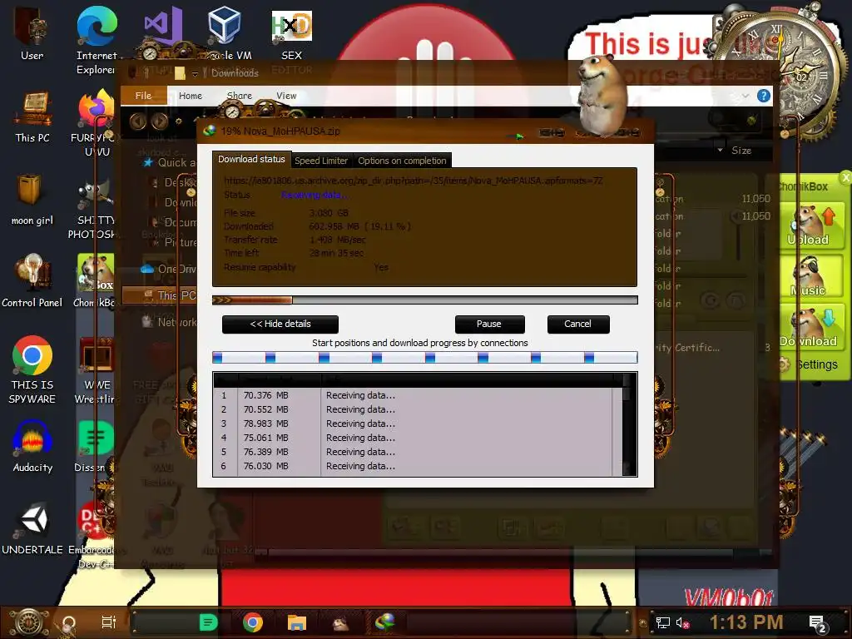
Task: Toggle the muted volume tray icon
Action: tap(682, 622)
